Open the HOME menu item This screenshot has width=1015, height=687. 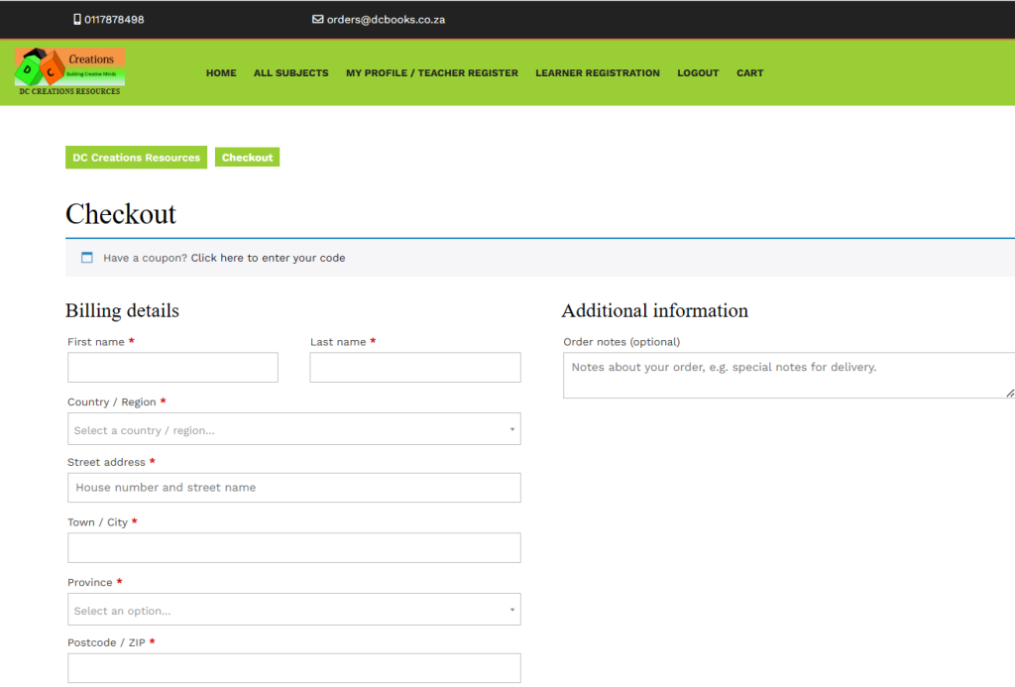[221, 72]
